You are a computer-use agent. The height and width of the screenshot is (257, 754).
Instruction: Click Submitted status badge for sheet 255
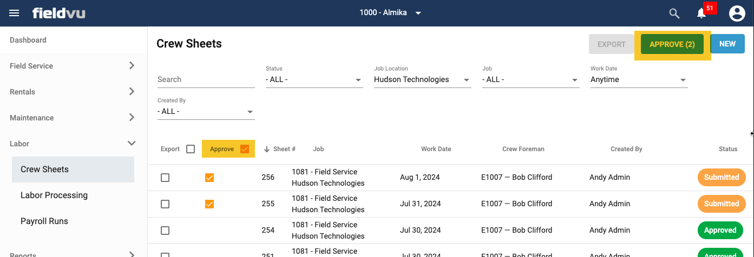[x=722, y=204]
